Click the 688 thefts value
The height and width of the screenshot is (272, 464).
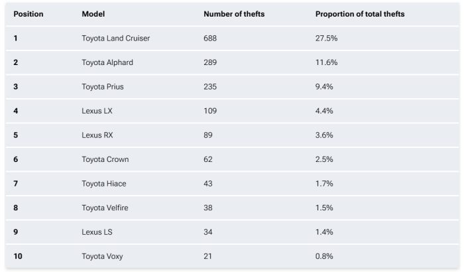[x=211, y=38]
